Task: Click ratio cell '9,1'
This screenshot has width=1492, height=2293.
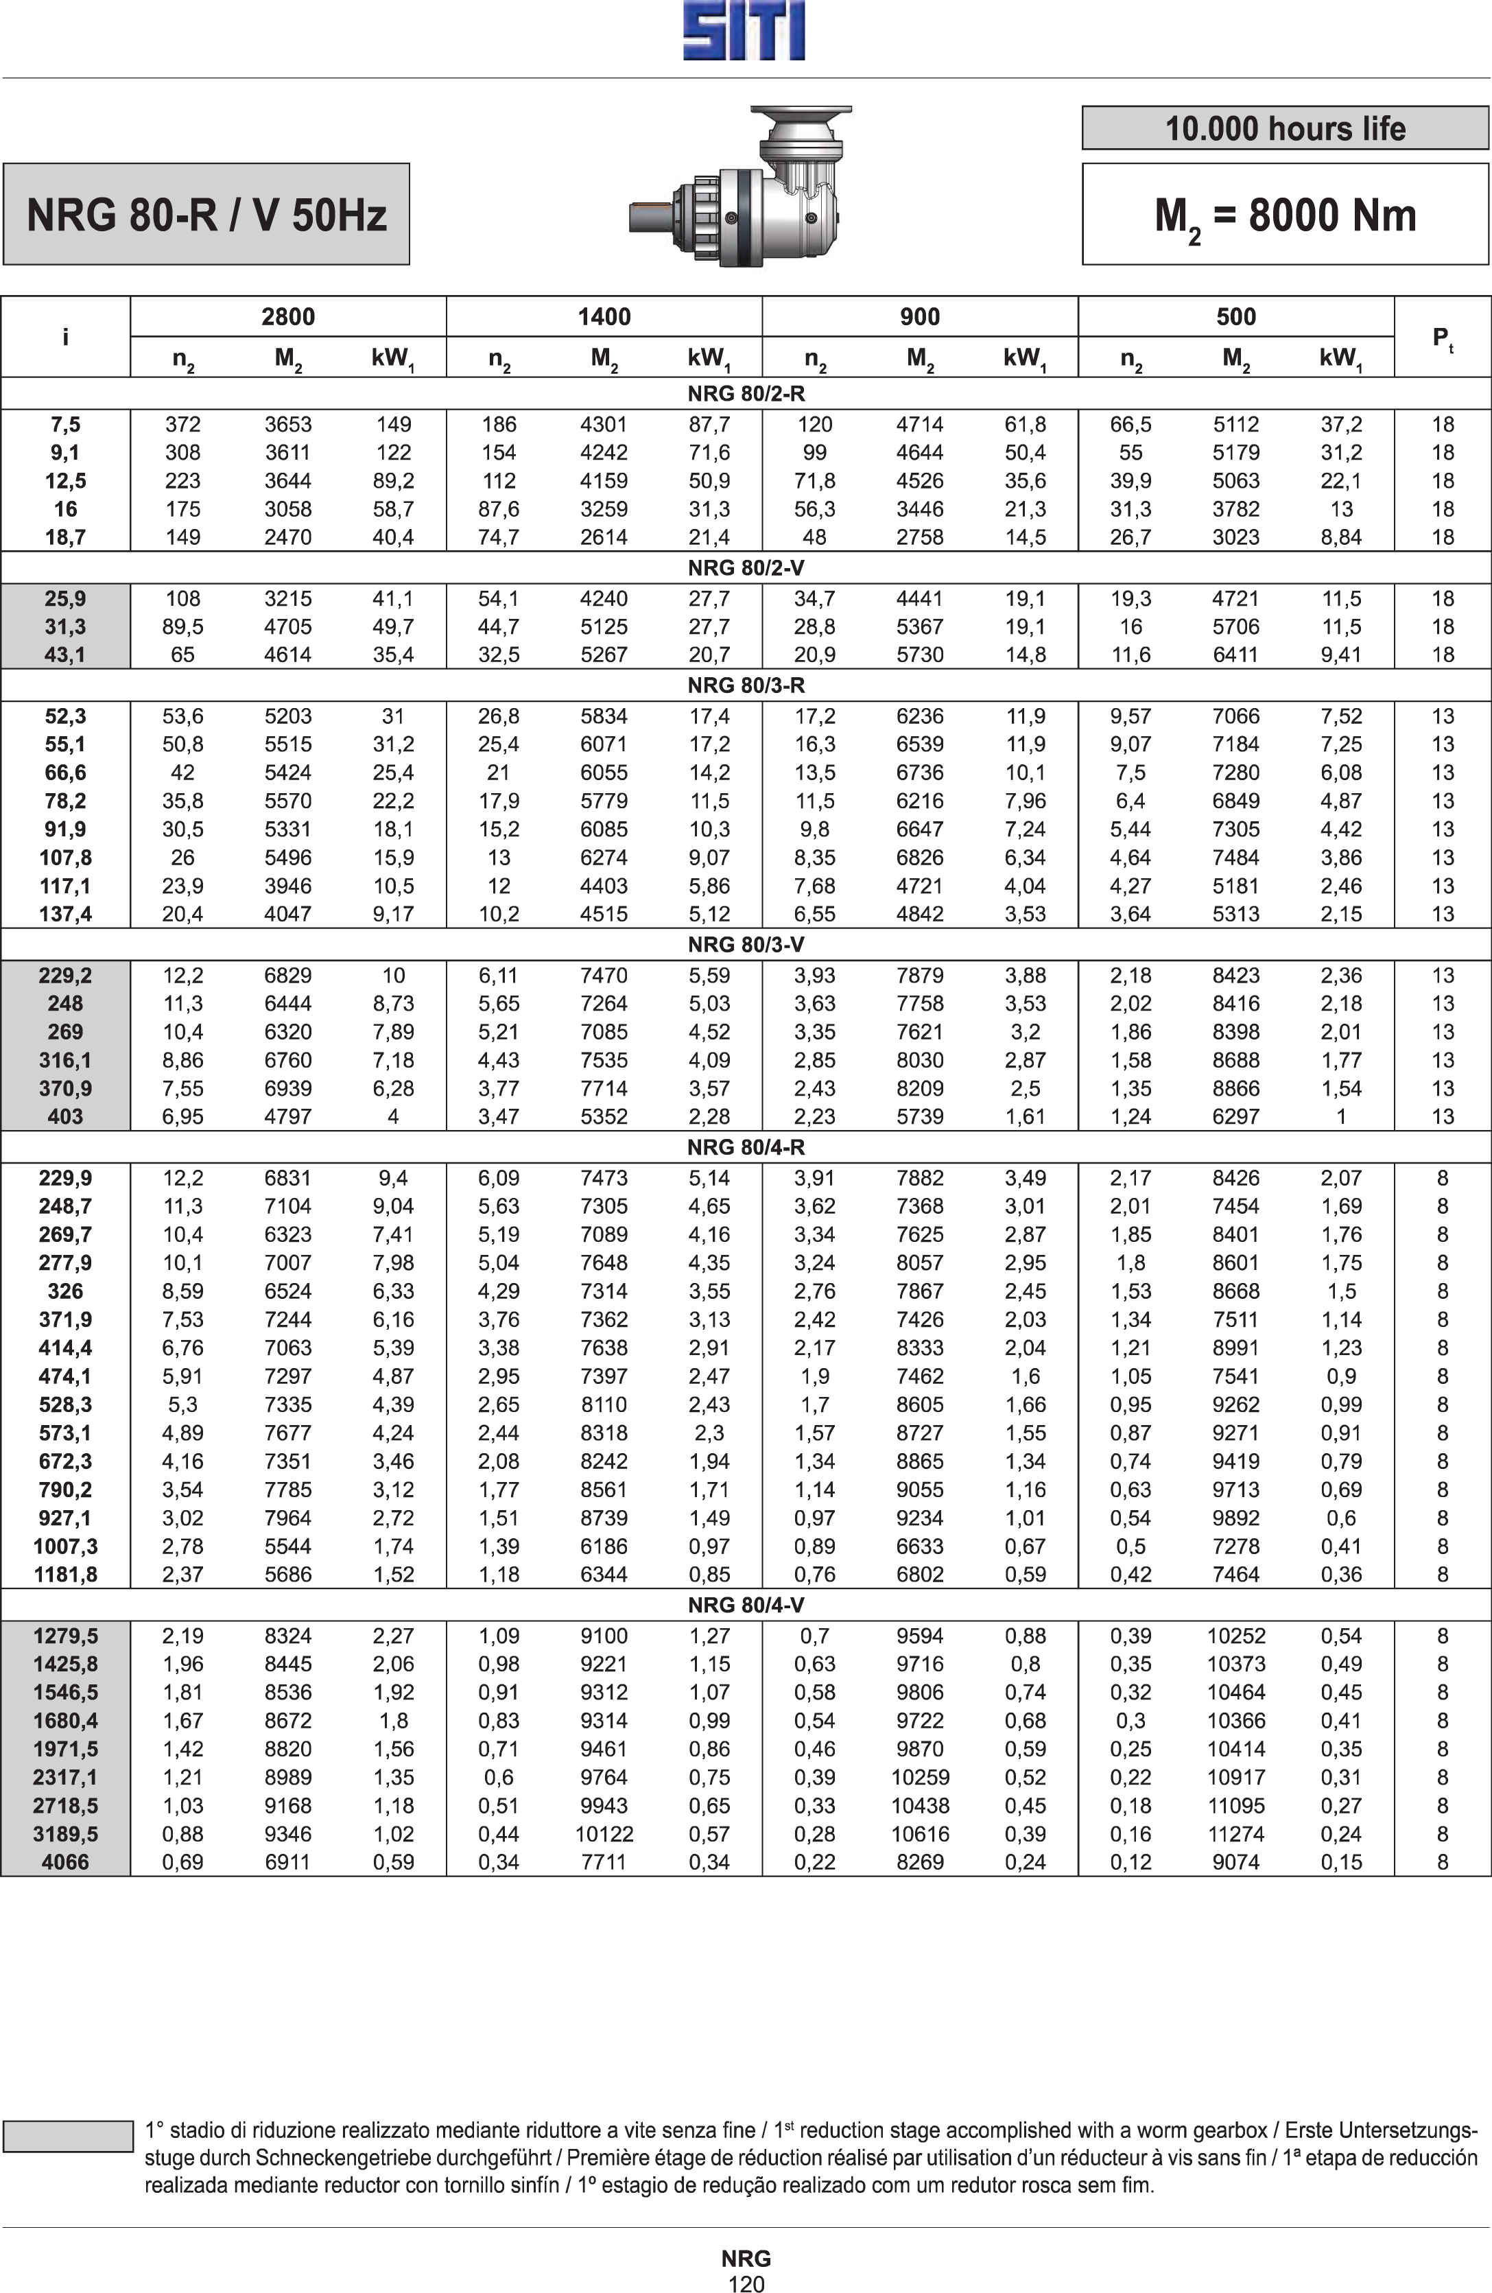Action: (x=65, y=452)
